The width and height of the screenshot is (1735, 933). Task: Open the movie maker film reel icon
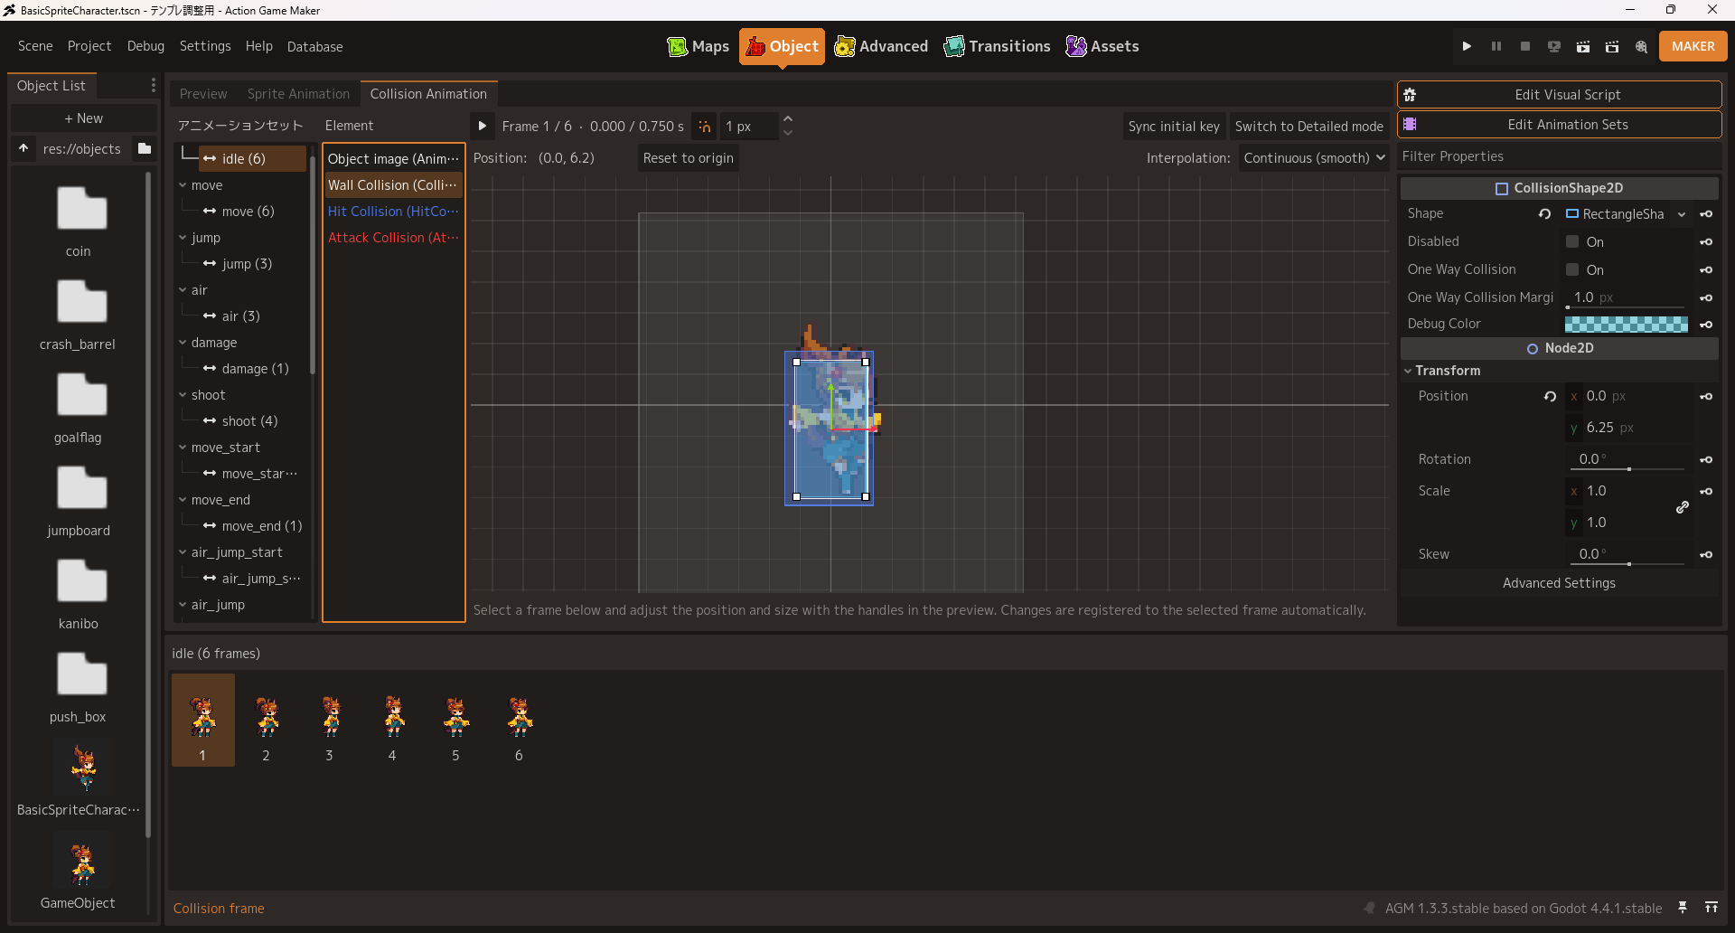tap(1641, 46)
